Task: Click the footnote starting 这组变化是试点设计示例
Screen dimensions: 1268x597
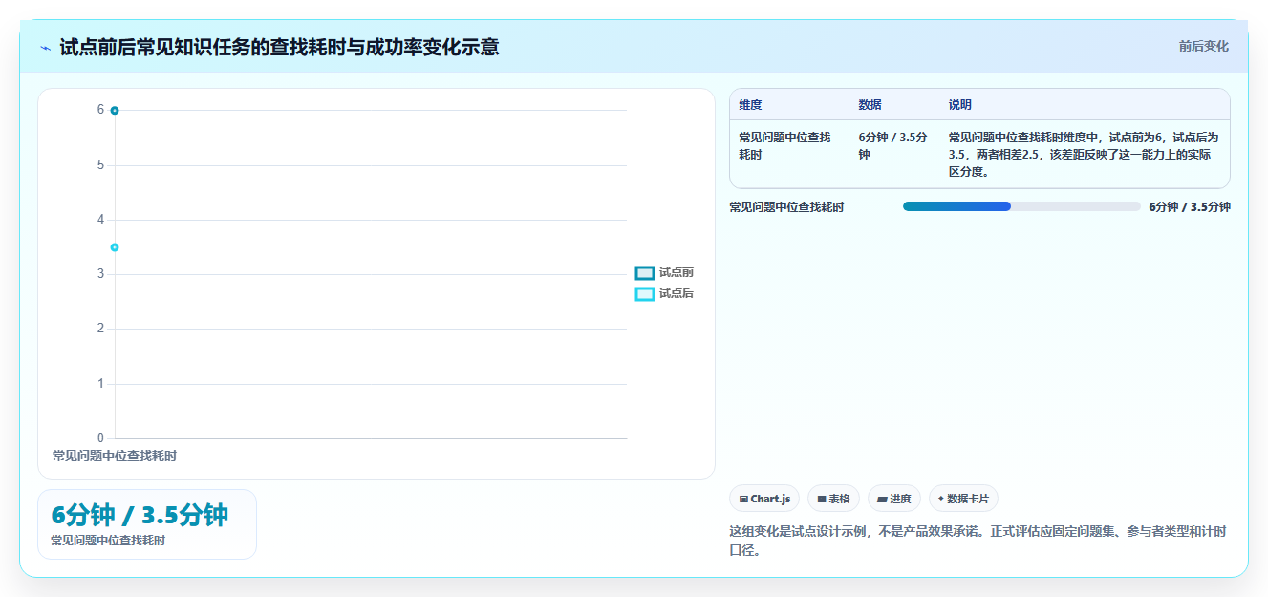Action: [x=978, y=541]
